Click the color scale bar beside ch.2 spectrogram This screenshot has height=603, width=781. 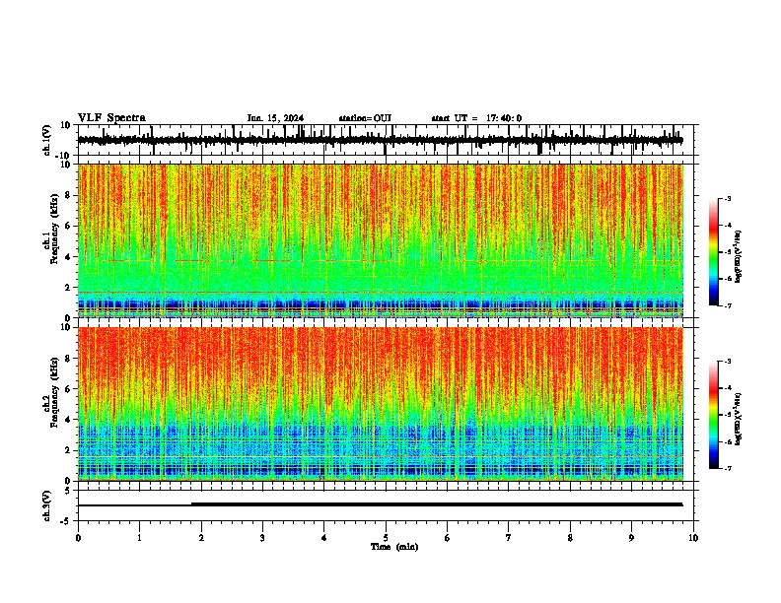click(714, 415)
